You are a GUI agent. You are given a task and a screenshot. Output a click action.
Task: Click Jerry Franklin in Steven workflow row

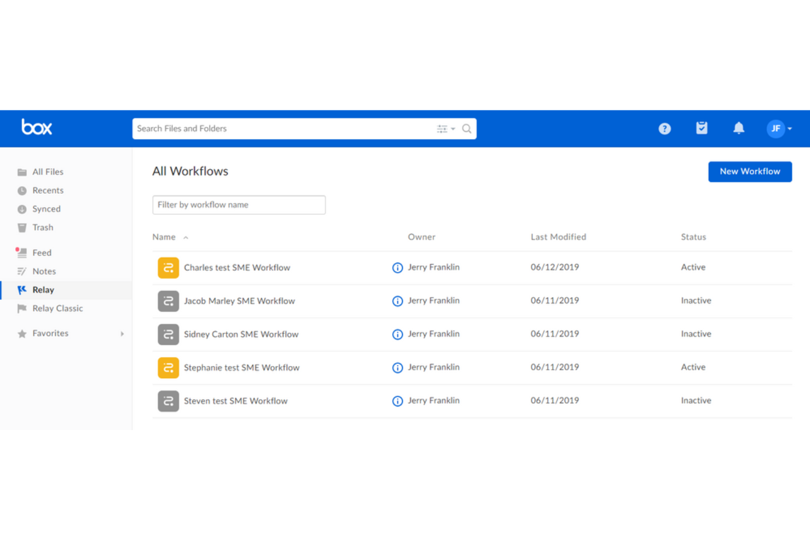coord(433,400)
